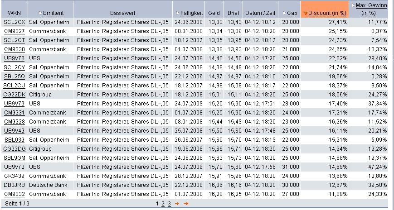This screenshot has width=394, height=210.
Task: Open WKN CM9331 details
Action: (x=15, y=112)
